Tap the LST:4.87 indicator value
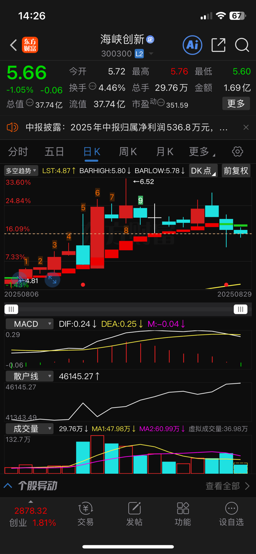This screenshot has height=554, width=256. click(x=59, y=171)
